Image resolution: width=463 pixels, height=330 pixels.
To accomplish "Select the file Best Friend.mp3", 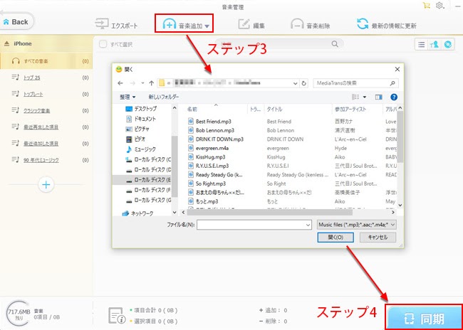I will coord(214,122).
